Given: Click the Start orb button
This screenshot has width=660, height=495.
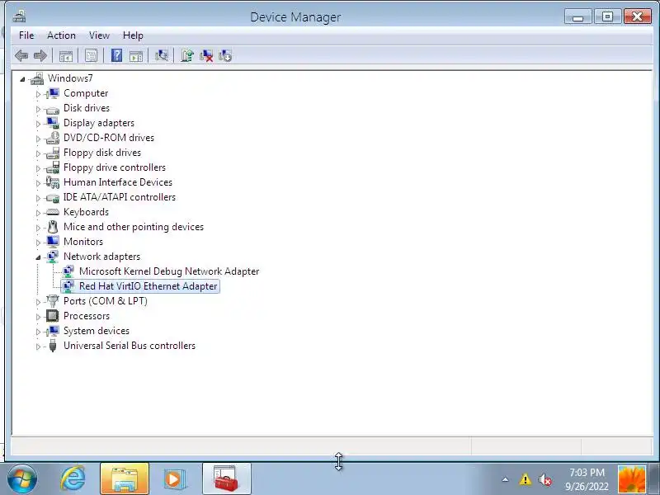Looking at the screenshot, I should [x=21, y=479].
